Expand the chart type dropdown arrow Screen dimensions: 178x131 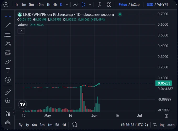click(90, 5)
